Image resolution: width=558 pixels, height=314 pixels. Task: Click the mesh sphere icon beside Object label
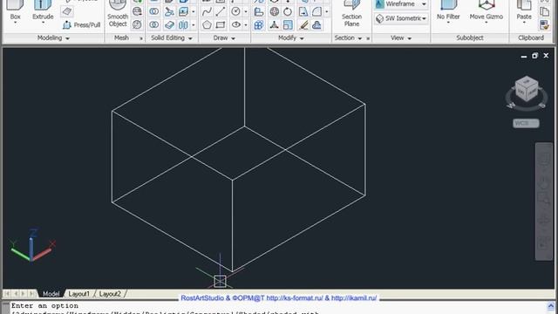(137, 24)
